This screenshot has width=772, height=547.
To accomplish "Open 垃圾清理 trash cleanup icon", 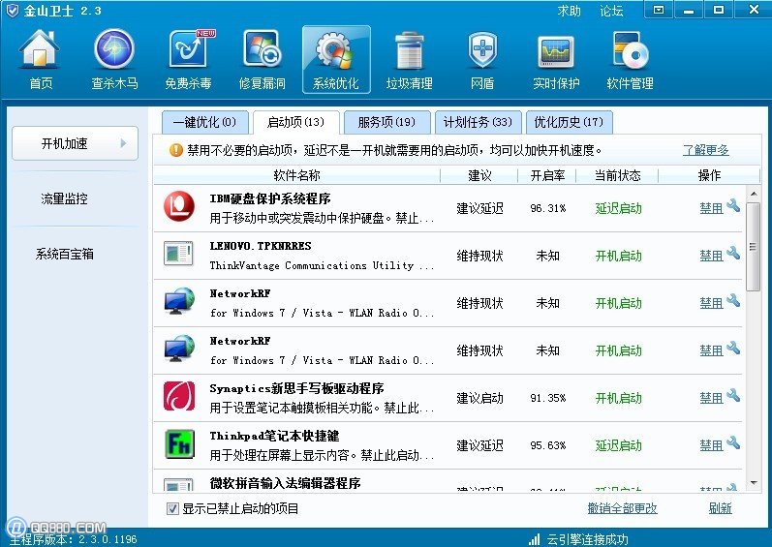I will coord(409,59).
